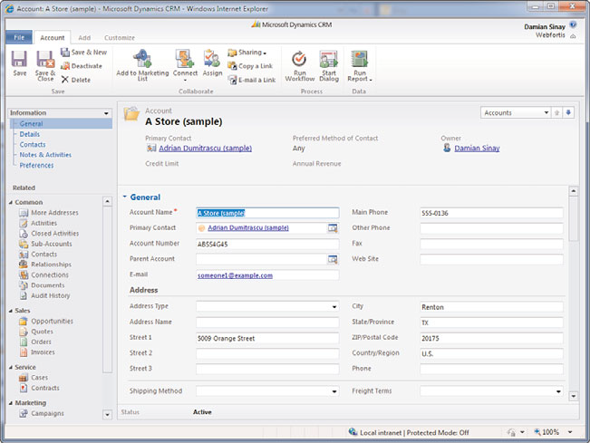Start a Dialog process

[329, 66]
